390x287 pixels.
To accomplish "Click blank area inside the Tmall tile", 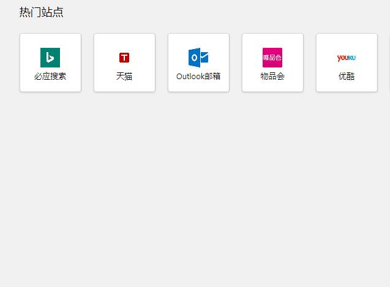I will [x=105, y=44].
